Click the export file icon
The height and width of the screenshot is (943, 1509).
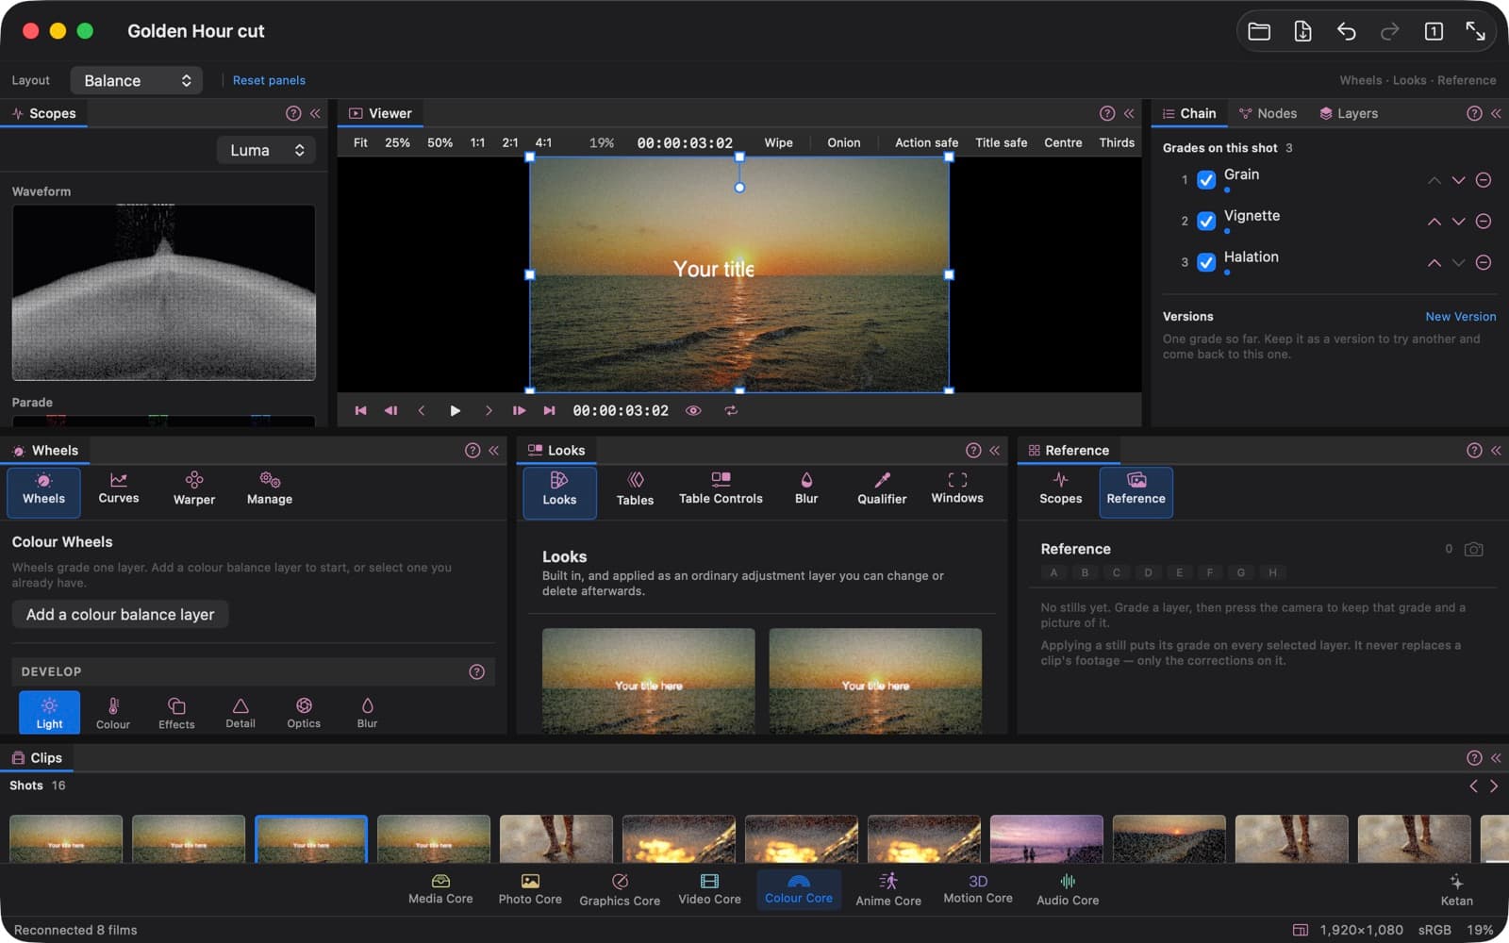[1302, 31]
